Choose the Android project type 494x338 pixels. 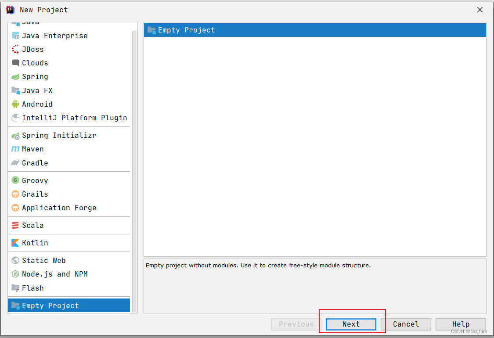point(69,104)
